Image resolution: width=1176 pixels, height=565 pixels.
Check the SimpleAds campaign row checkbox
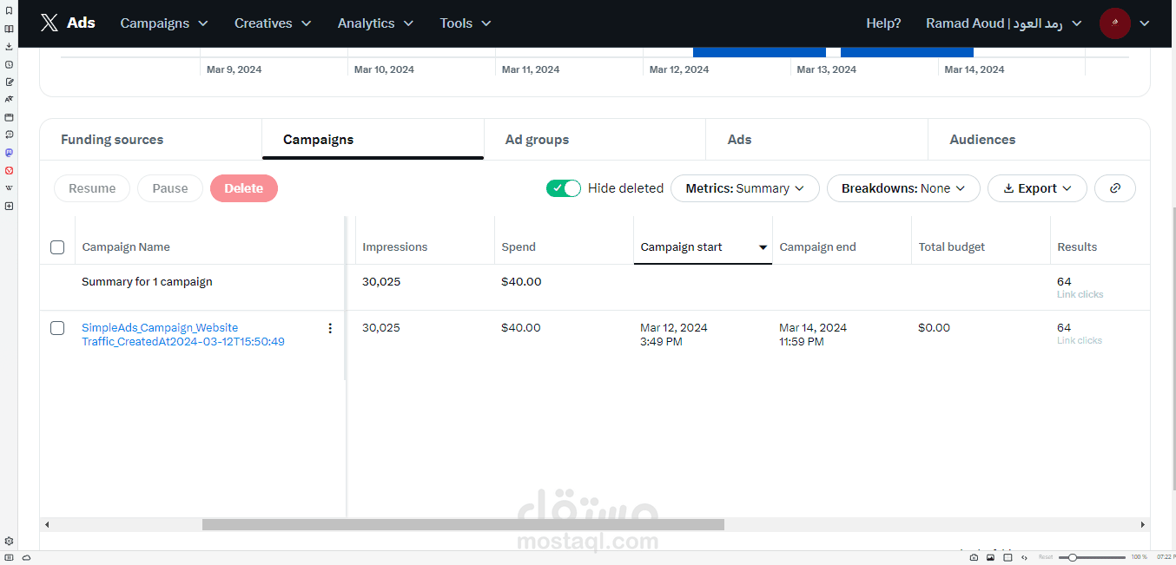[57, 328]
